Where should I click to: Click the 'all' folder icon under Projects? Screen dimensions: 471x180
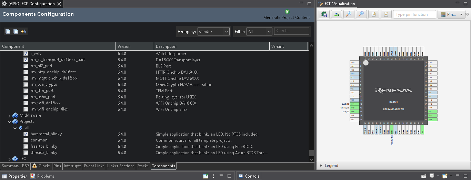point(21,128)
